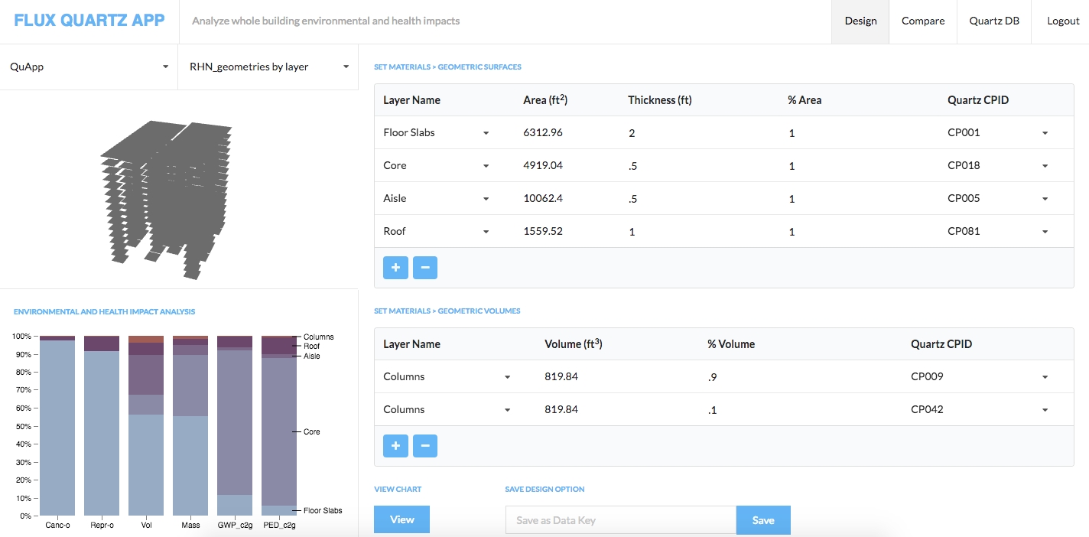Screen dimensions: 1089x537
Task: Add a row to geometric volumes table
Action: 395,446
